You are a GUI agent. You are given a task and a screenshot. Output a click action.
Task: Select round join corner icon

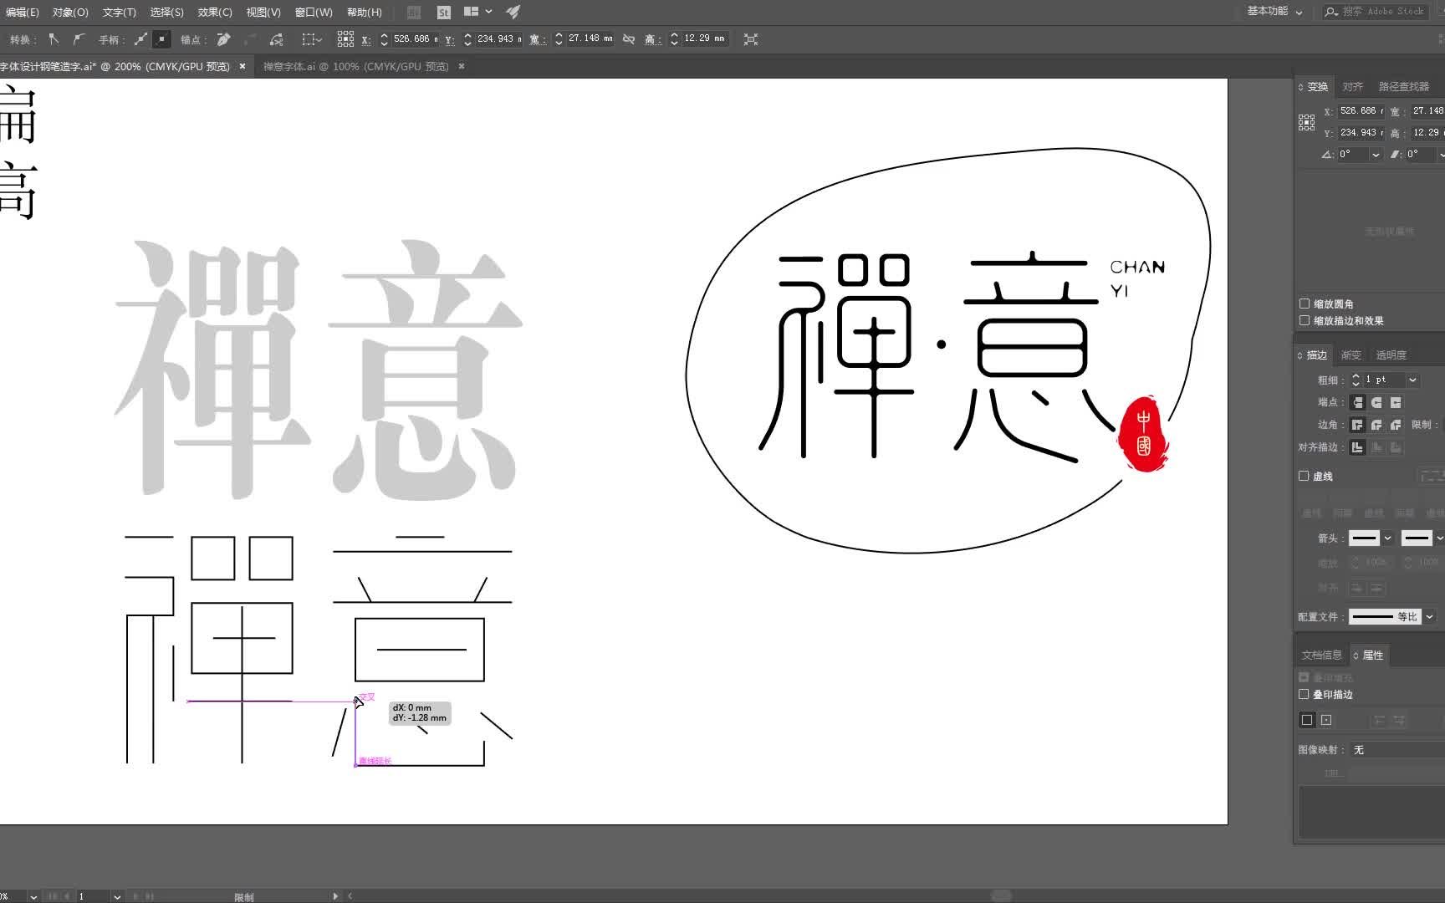coord(1376,425)
